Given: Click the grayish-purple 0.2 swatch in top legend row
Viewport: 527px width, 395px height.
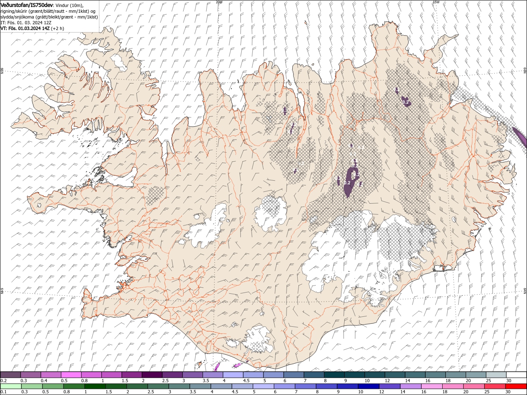Looking at the screenshot, I should coord(11,375).
